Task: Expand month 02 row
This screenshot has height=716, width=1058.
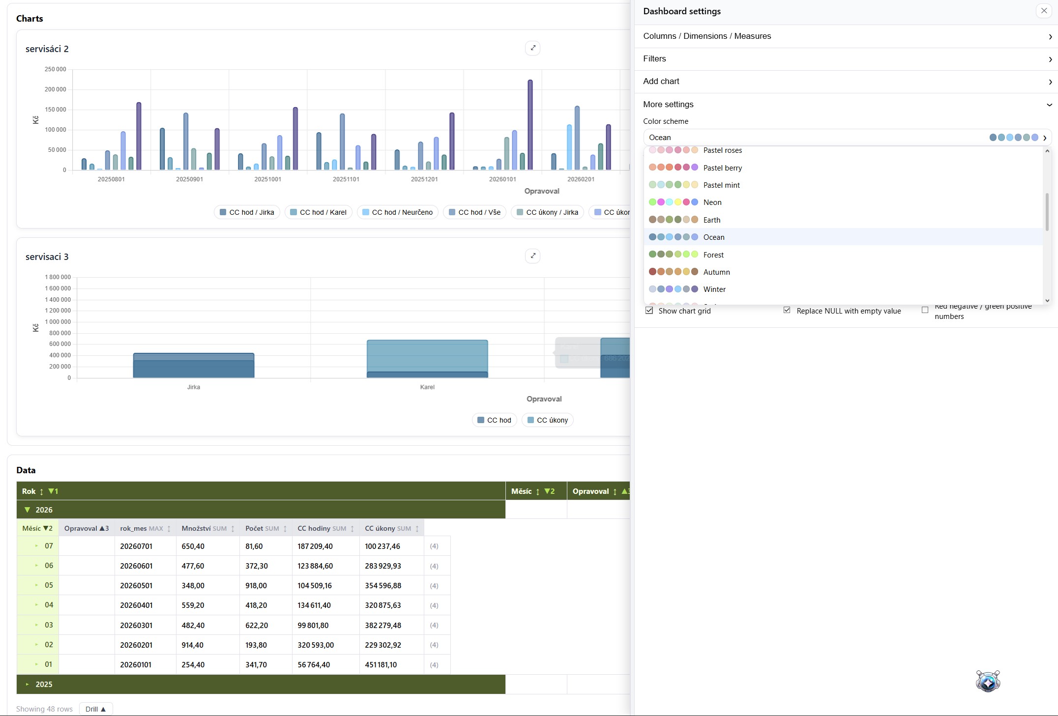Action: 36,645
